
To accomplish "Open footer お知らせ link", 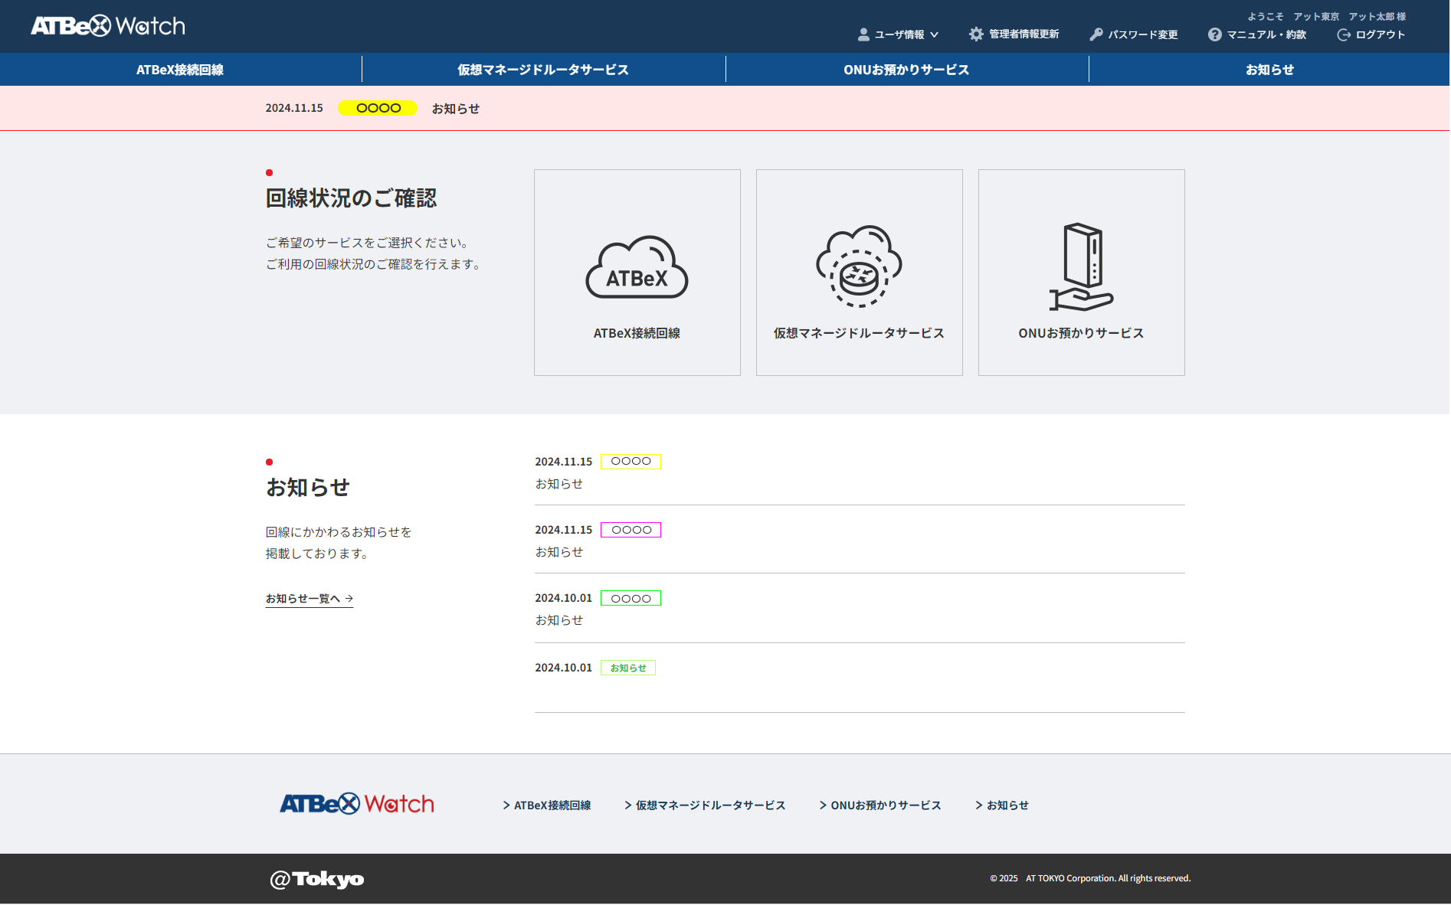I will 1002,805.
